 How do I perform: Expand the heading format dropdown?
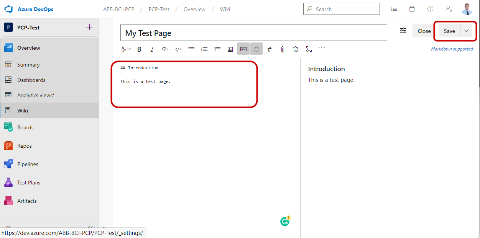point(126,49)
